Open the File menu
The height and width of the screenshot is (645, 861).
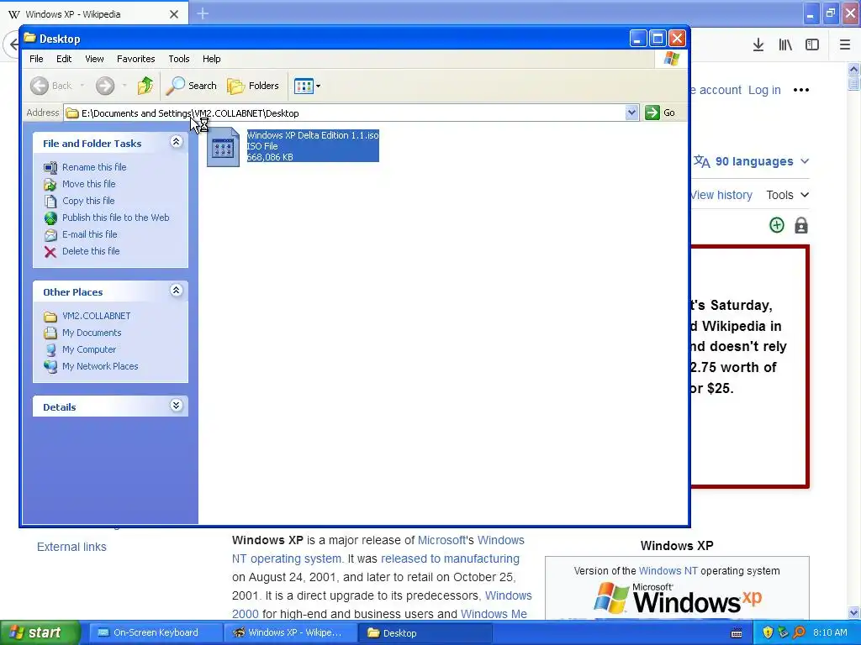click(36, 59)
